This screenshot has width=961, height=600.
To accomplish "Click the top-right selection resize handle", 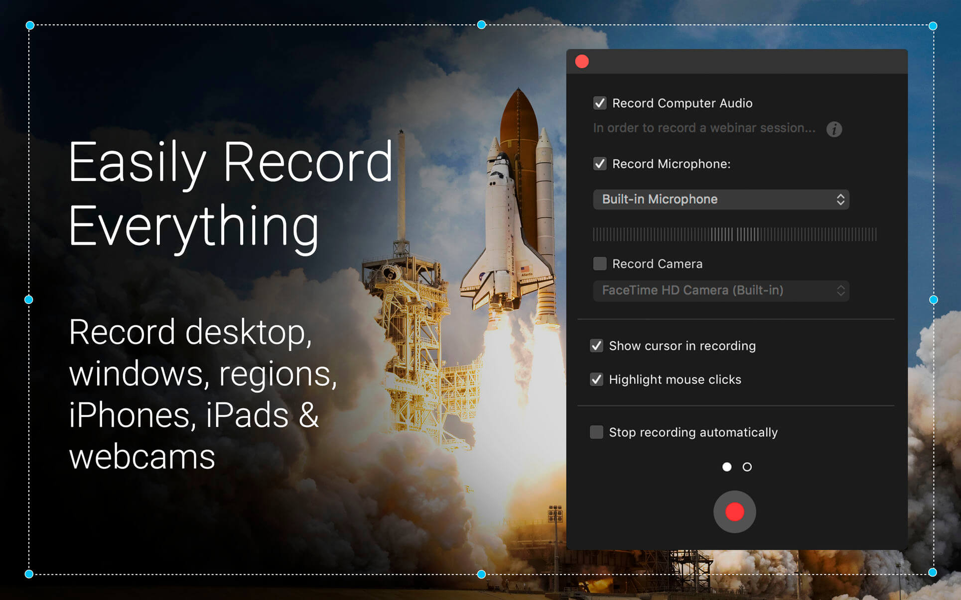I will (933, 26).
